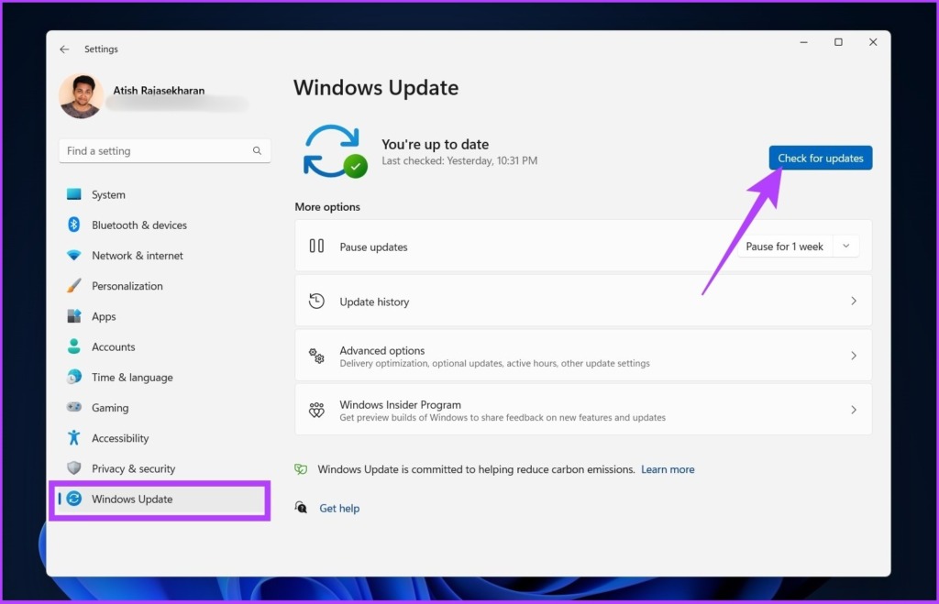Click the Network wifi icon

[x=73, y=256]
